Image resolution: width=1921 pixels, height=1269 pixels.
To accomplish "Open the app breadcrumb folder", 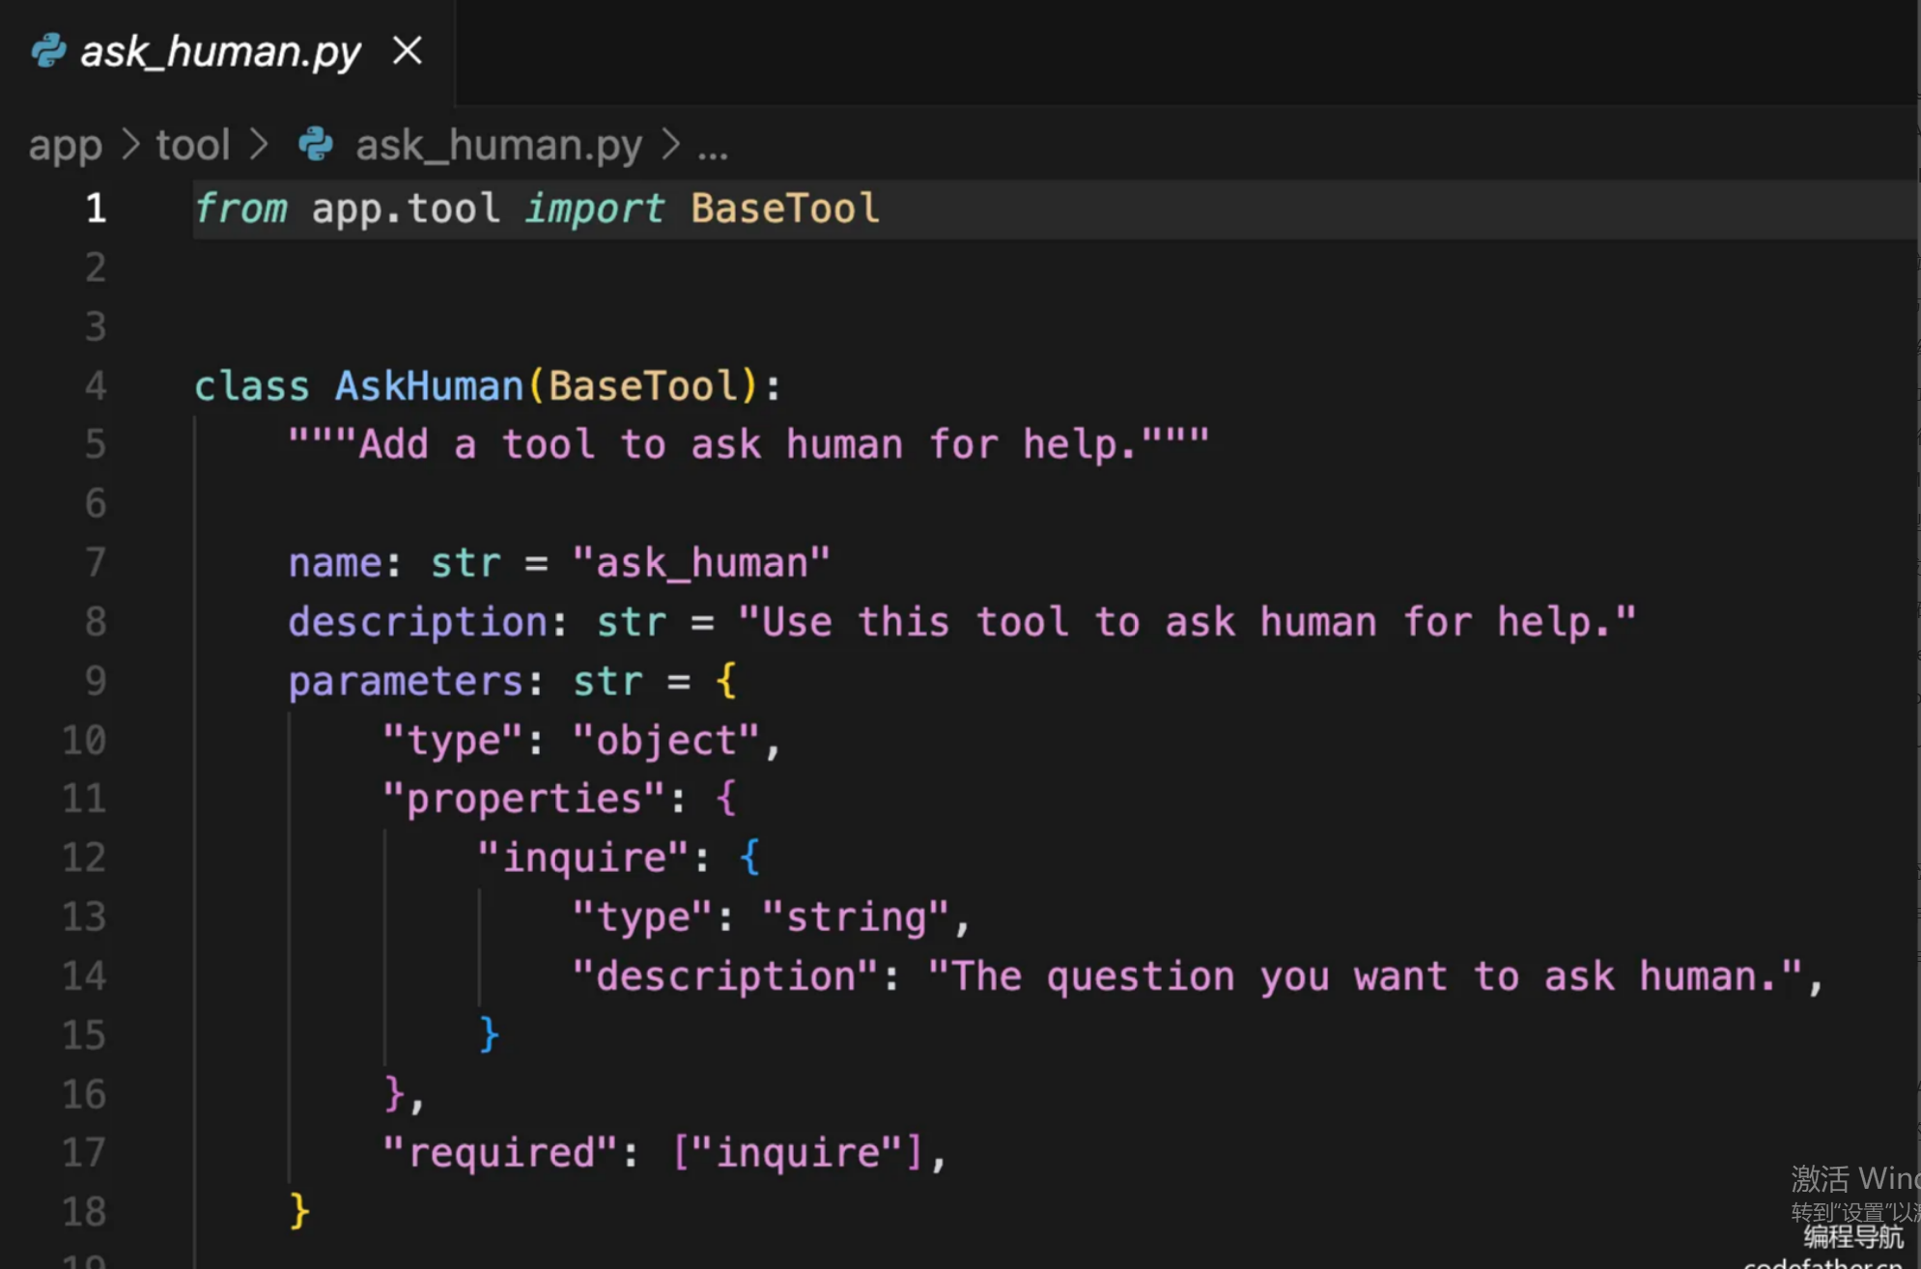I will [65, 145].
